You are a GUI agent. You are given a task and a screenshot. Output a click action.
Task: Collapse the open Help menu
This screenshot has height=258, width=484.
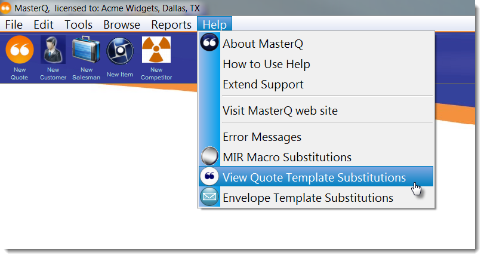click(215, 24)
